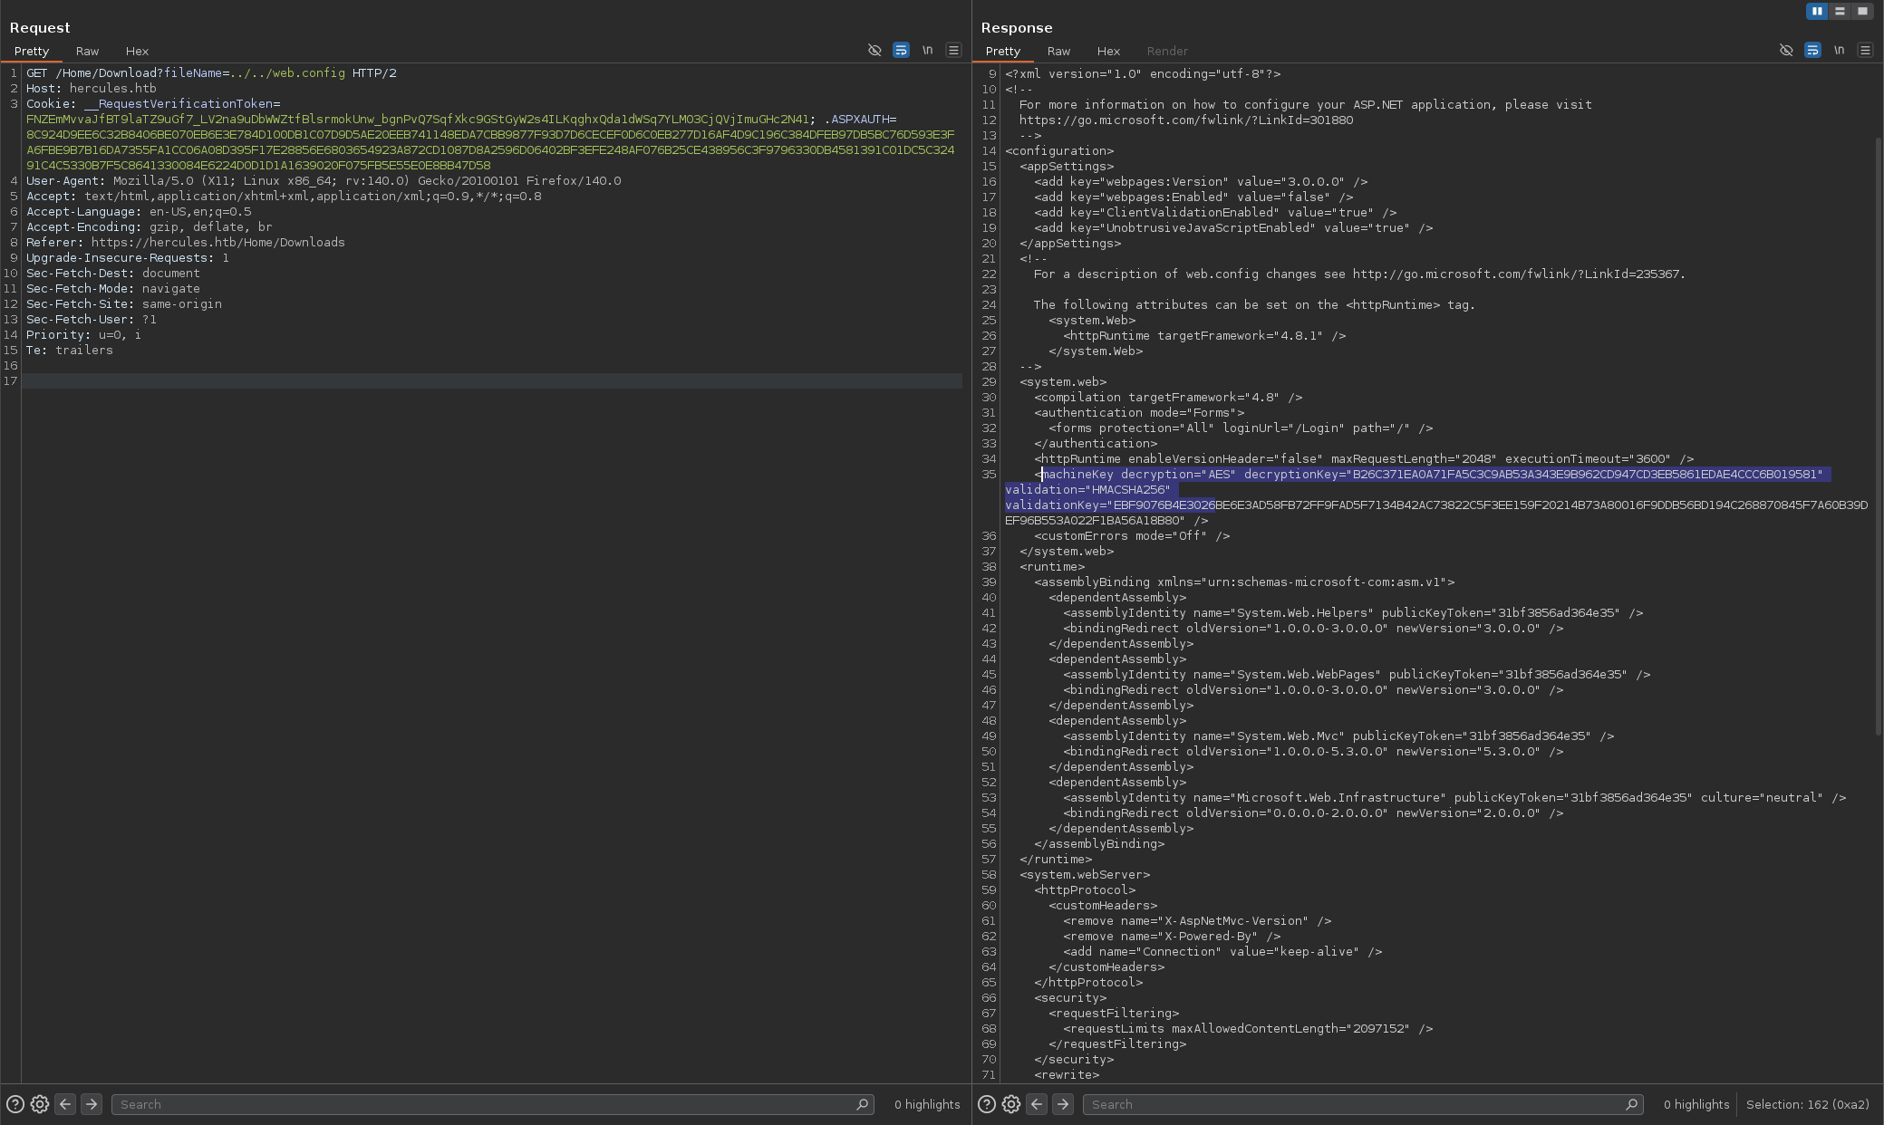Go to next match in Response search
The height and width of the screenshot is (1125, 1884).
[1063, 1104]
